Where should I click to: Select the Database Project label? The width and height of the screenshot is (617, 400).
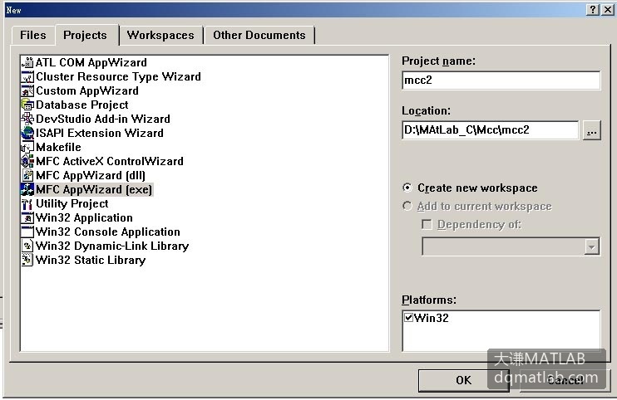tap(82, 105)
